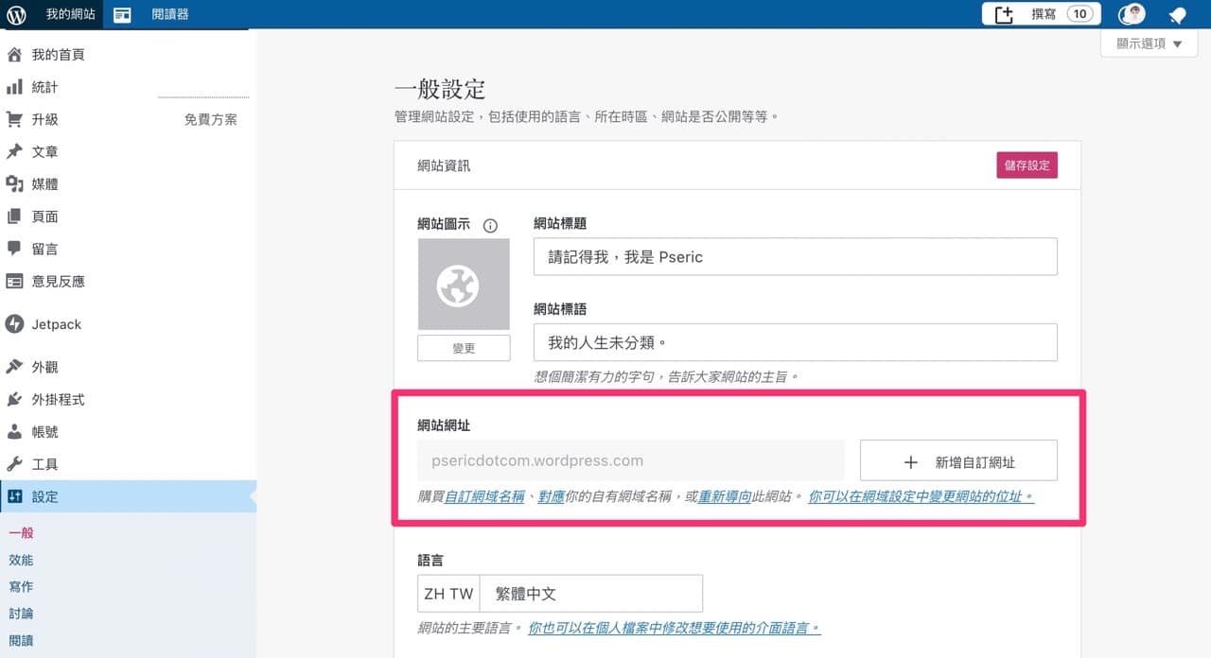Click the comments bubble icon
Image resolution: width=1211 pixels, height=658 pixels.
[x=14, y=249]
